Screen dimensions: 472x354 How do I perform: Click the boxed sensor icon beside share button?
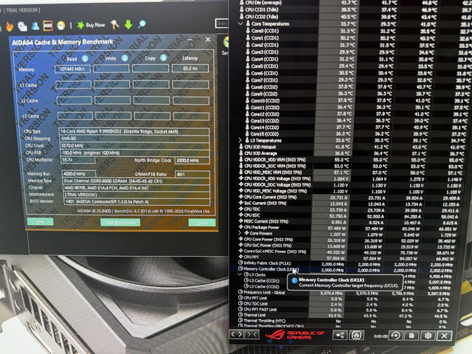[356, 335]
